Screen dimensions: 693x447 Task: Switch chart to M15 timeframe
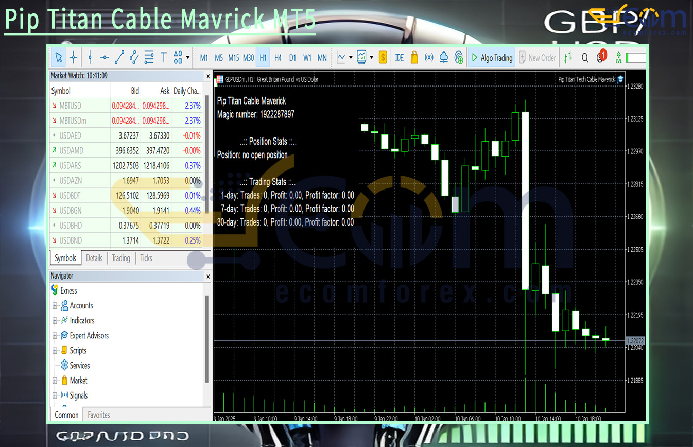coord(234,58)
